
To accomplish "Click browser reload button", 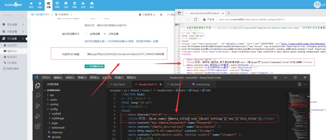I will [x=195, y=19].
